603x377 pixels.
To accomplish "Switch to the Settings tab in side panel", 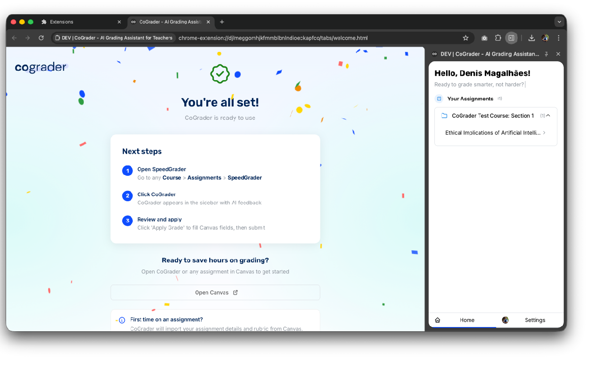I will (x=530, y=320).
